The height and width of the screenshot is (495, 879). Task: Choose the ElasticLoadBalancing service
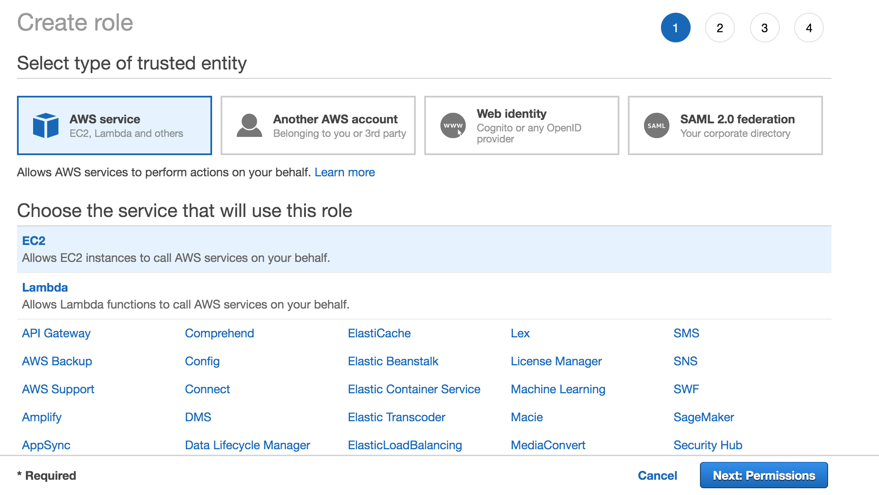tap(405, 445)
